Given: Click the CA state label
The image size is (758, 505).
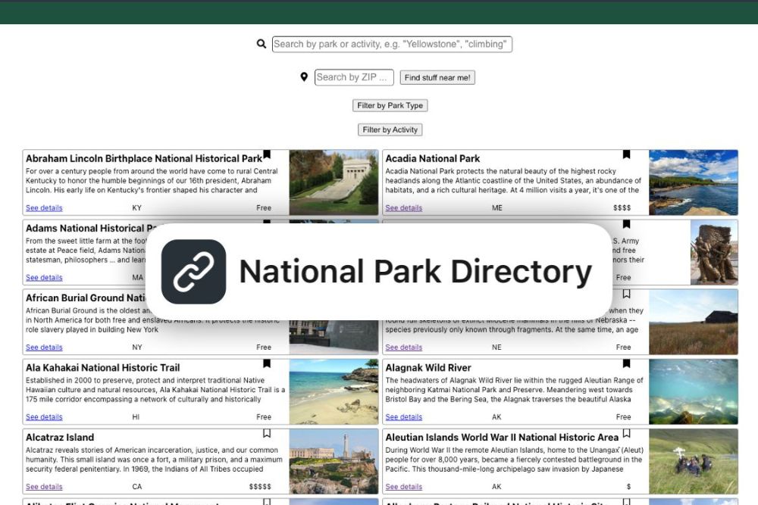Looking at the screenshot, I should pyautogui.click(x=137, y=487).
